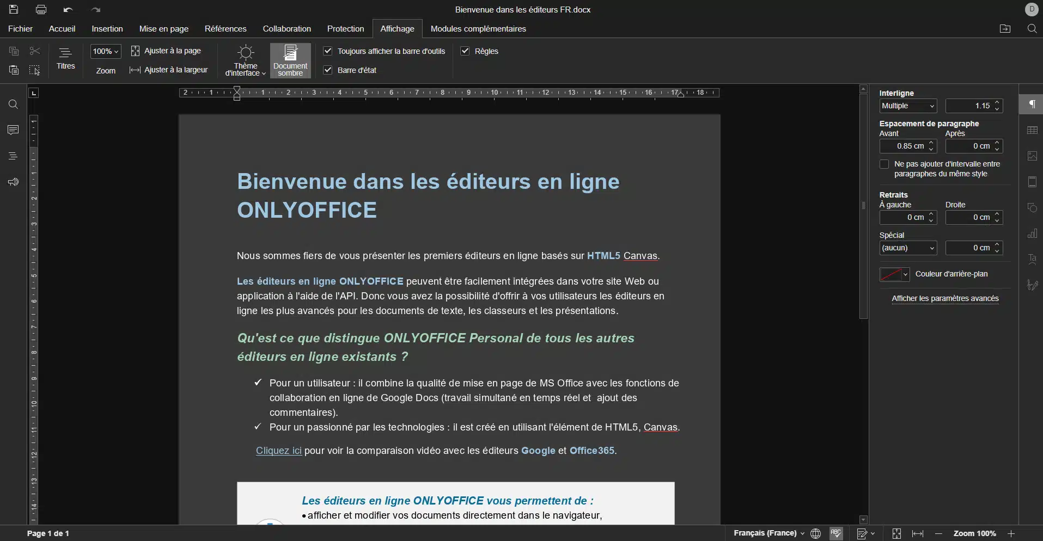Viewport: 1043px width, 541px height.
Task: Click the user avatar D button
Action: [1032, 10]
